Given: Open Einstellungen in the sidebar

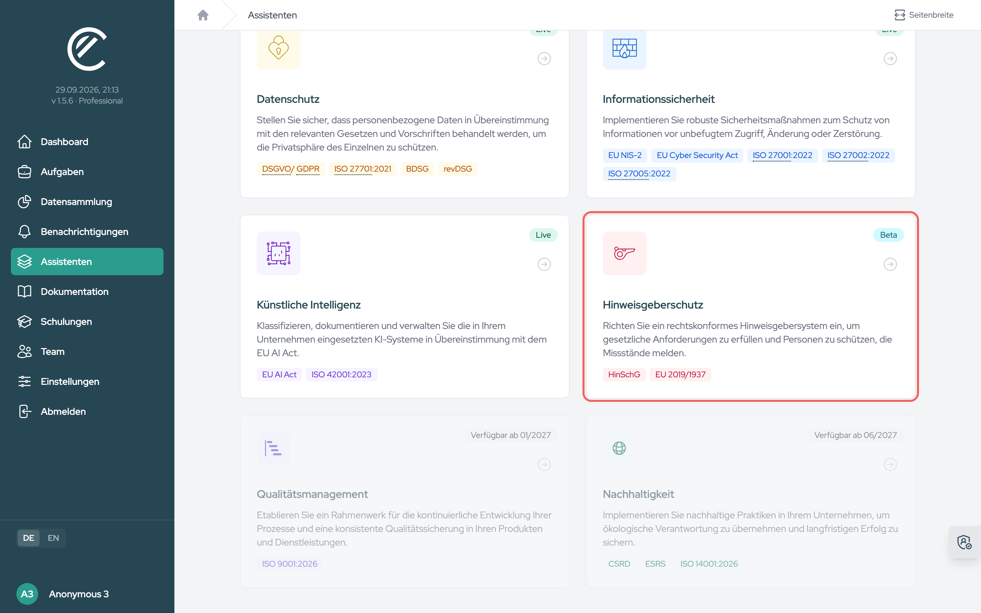Looking at the screenshot, I should (87, 381).
